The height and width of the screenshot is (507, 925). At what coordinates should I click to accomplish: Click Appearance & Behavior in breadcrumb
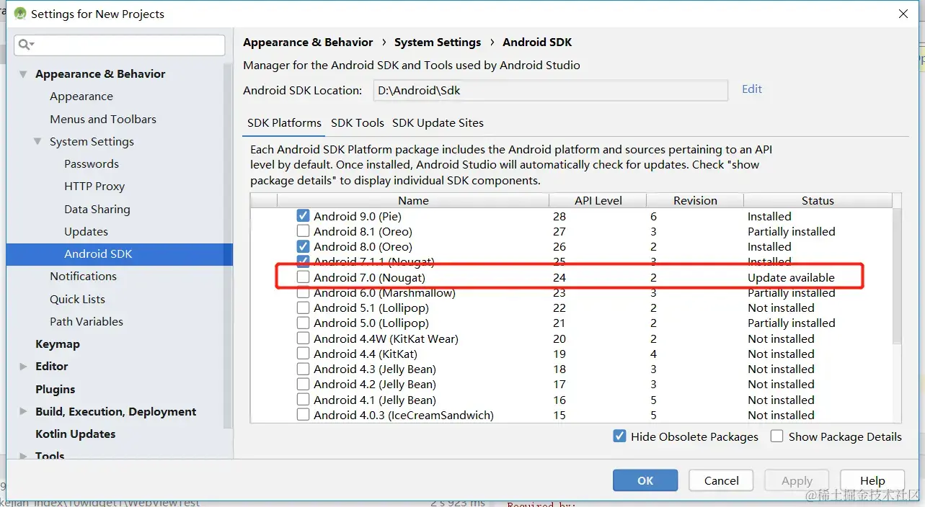point(309,42)
